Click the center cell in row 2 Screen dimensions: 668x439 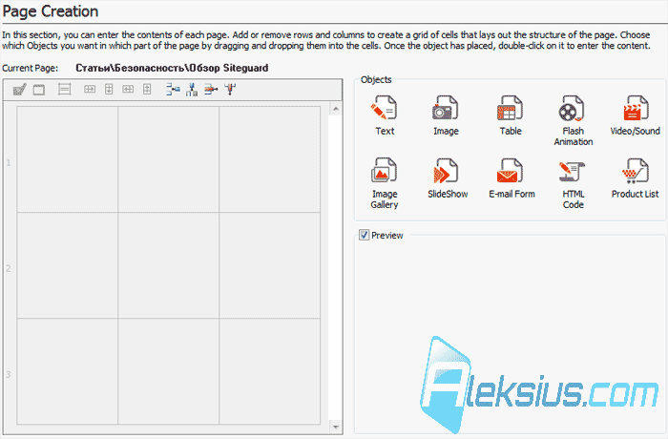point(168,265)
